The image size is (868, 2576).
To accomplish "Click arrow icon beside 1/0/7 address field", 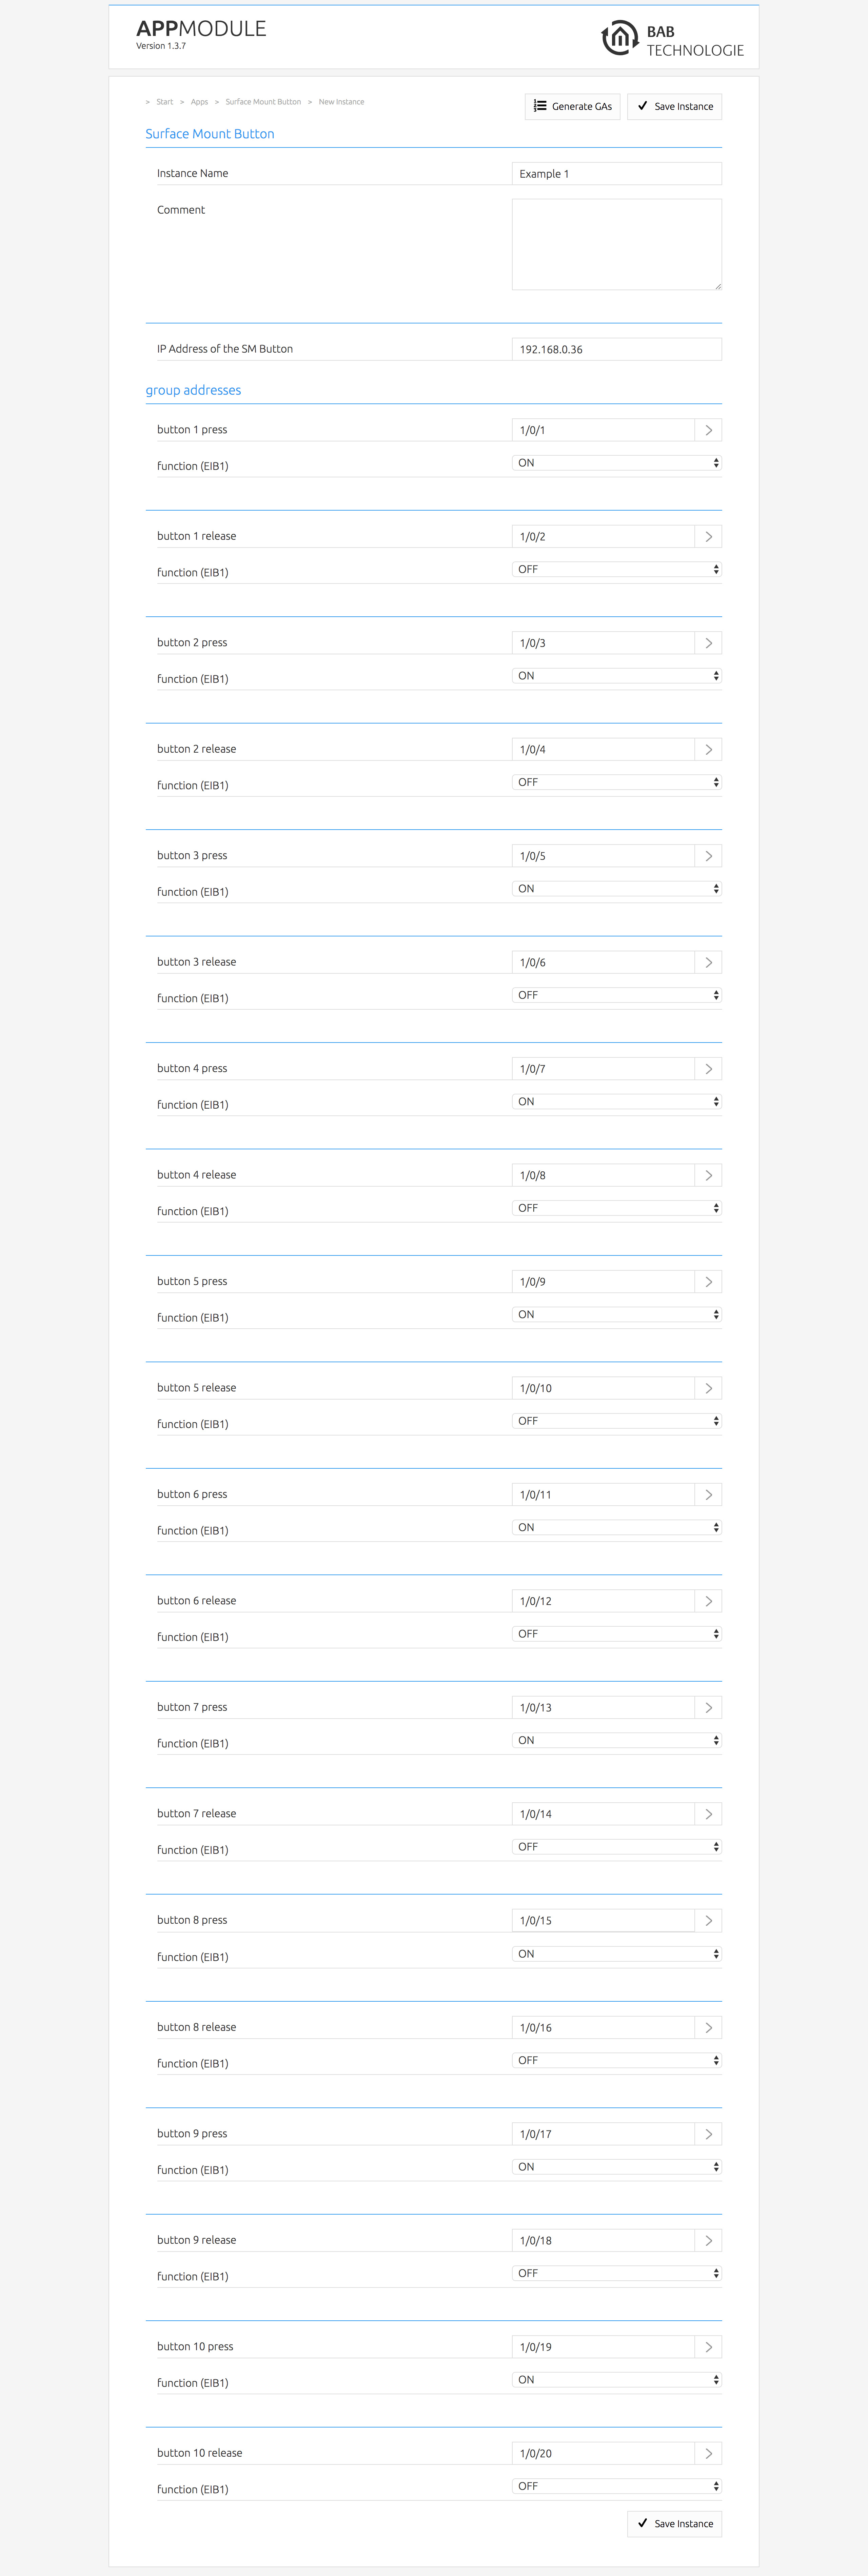I will 708,1069.
